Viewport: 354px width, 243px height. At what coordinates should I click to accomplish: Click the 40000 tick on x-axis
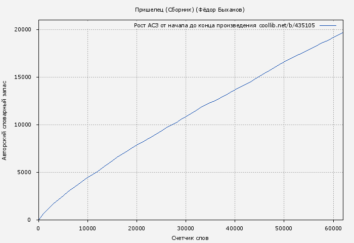(x=235, y=228)
